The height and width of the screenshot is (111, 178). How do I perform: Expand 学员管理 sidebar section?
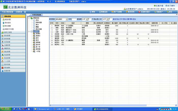point(13,42)
